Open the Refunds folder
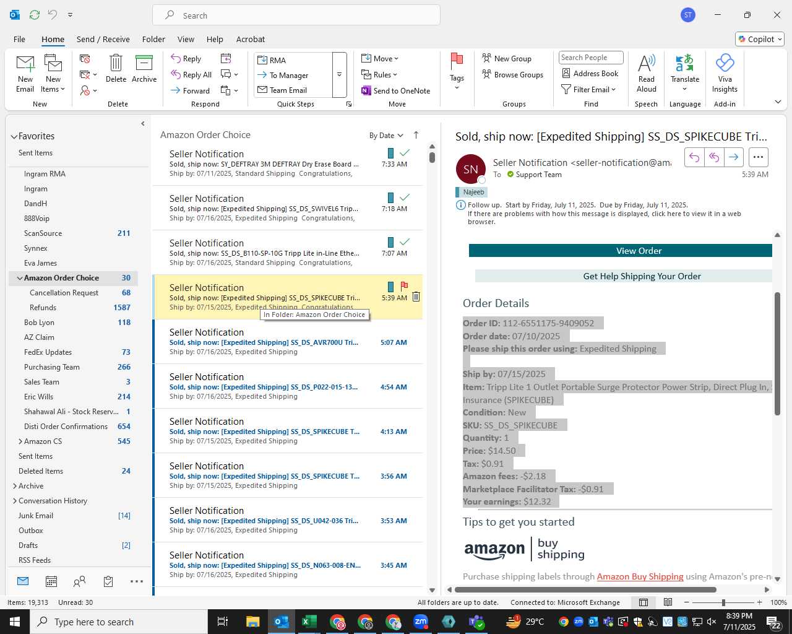 [73, 308]
